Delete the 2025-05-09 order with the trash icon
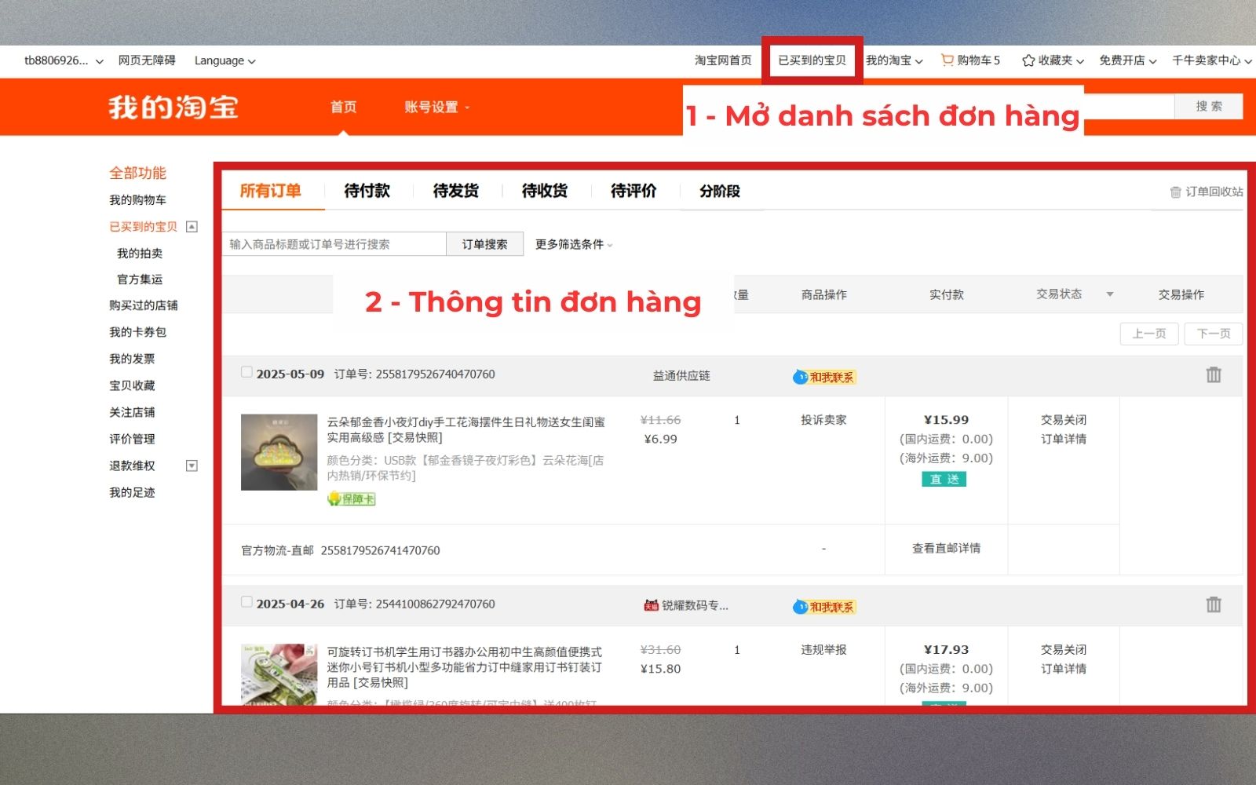Image resolution: width=1256 pixels, height=785 pixels. click(1214, 374)
